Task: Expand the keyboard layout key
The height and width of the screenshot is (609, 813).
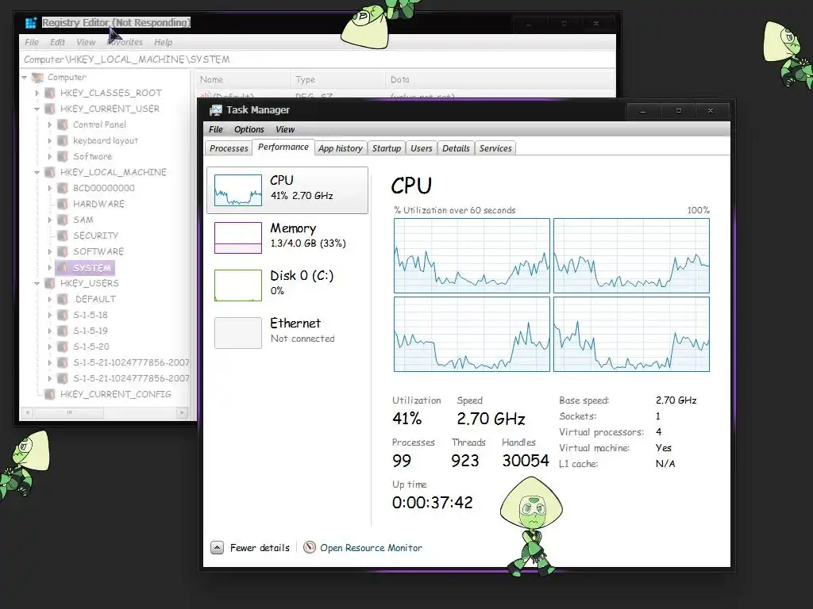Action: [x=50, y=141]
